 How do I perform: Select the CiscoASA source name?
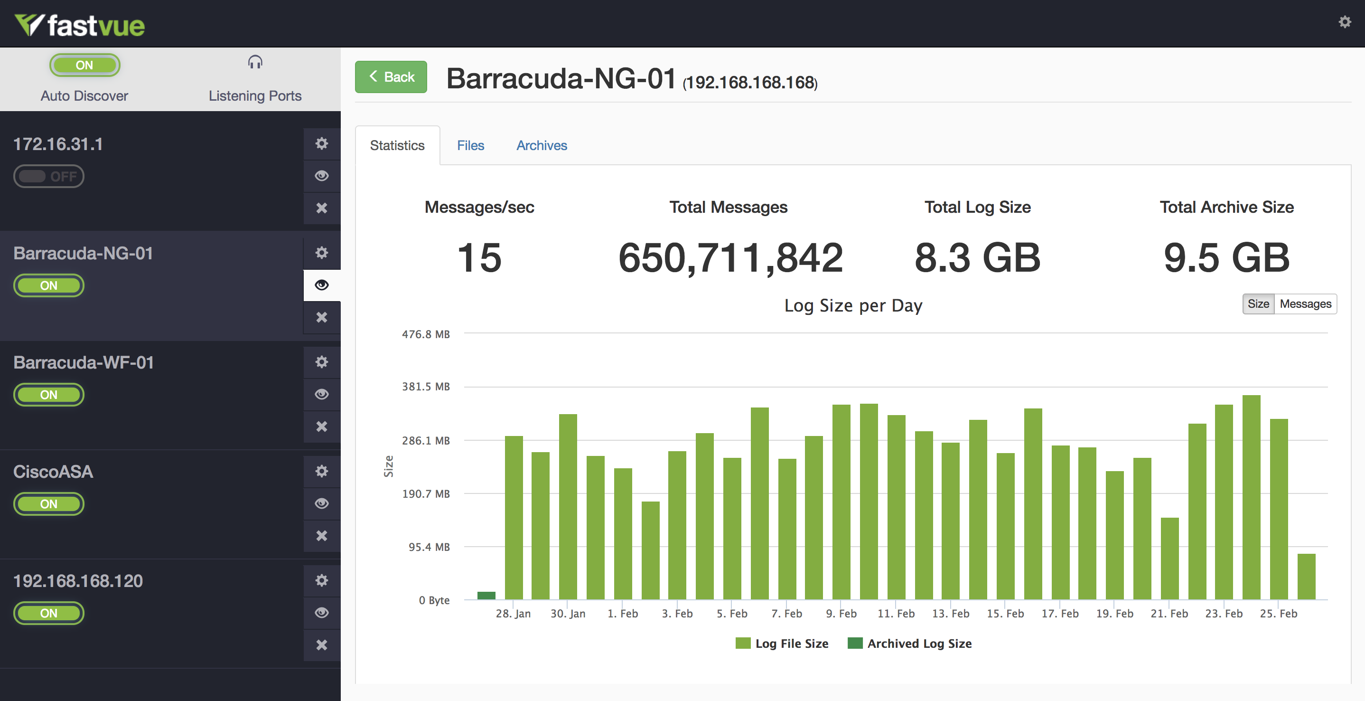pos(53,472)
